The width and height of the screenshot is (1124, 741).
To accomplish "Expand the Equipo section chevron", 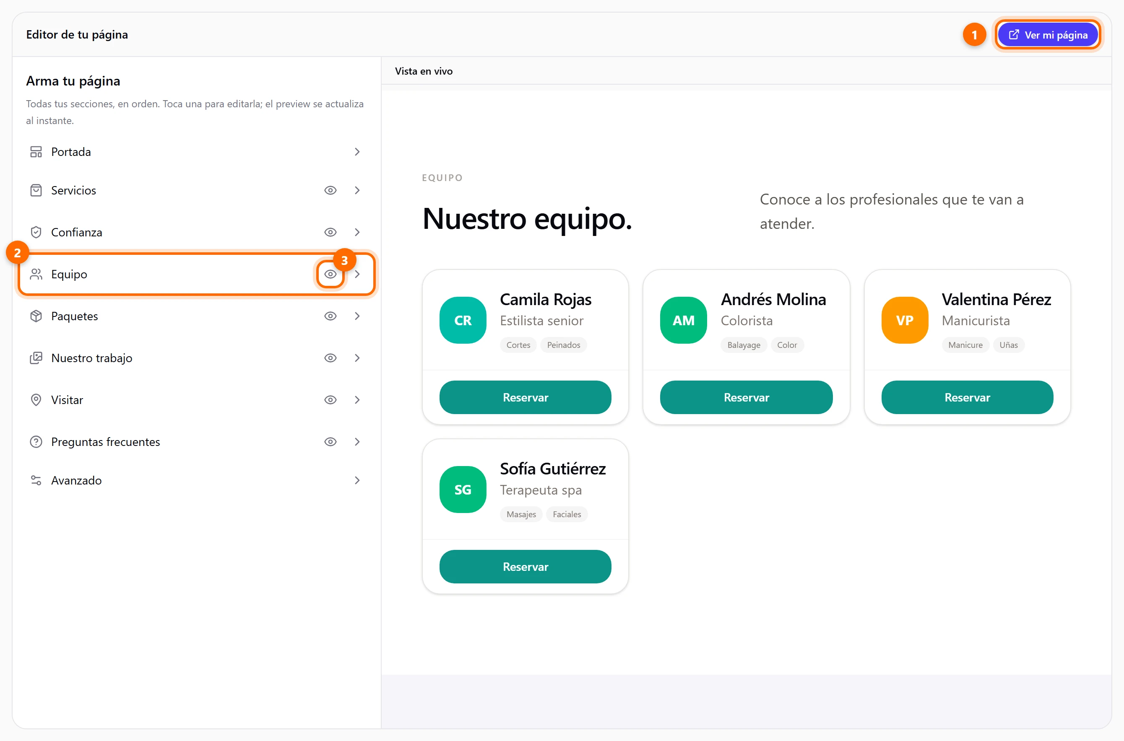I will 357,274.
